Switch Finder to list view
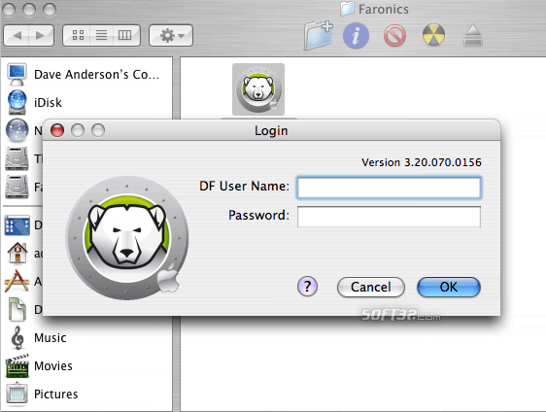This screenshot has height=412, width=546. click(101, 35)
